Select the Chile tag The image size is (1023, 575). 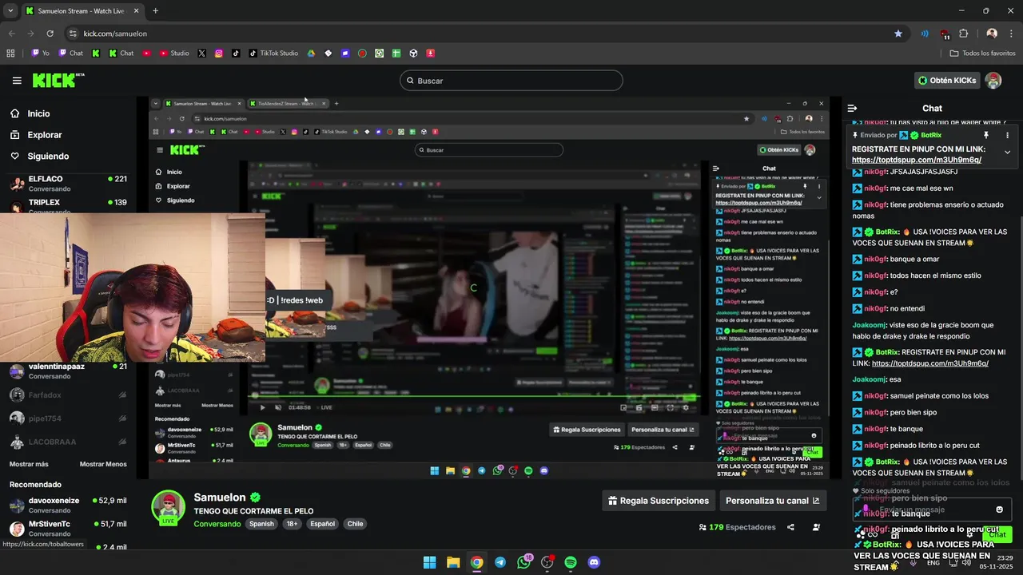(355, 524)
